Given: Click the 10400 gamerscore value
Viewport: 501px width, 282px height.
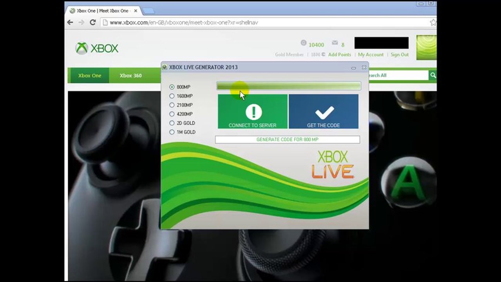Looking at the screenshot, I should click(x=316, y=45).
